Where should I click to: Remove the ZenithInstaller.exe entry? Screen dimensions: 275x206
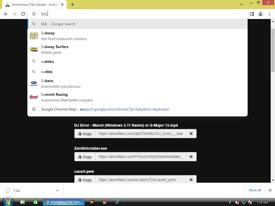point(191,157)
